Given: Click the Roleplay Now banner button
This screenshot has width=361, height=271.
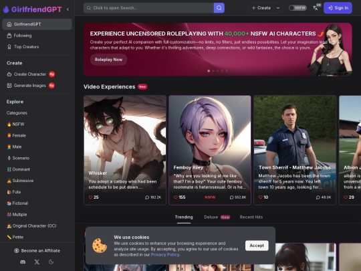Looking at the screenshot, I should (108, 60).
